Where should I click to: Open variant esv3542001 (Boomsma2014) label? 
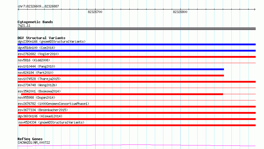[39, 91]
